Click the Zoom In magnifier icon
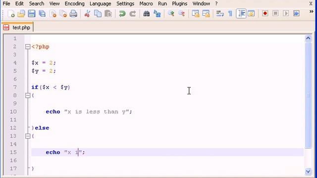The height and width of the screenshot is (178, 317). (171, 14)
